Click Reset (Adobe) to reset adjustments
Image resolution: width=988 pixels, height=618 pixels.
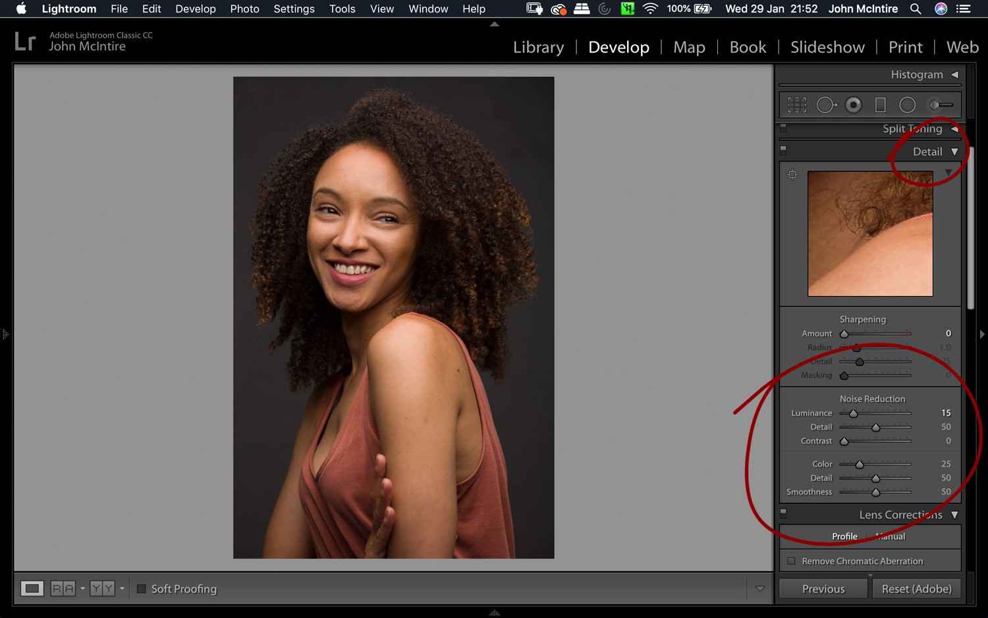(x=916, y=588)
